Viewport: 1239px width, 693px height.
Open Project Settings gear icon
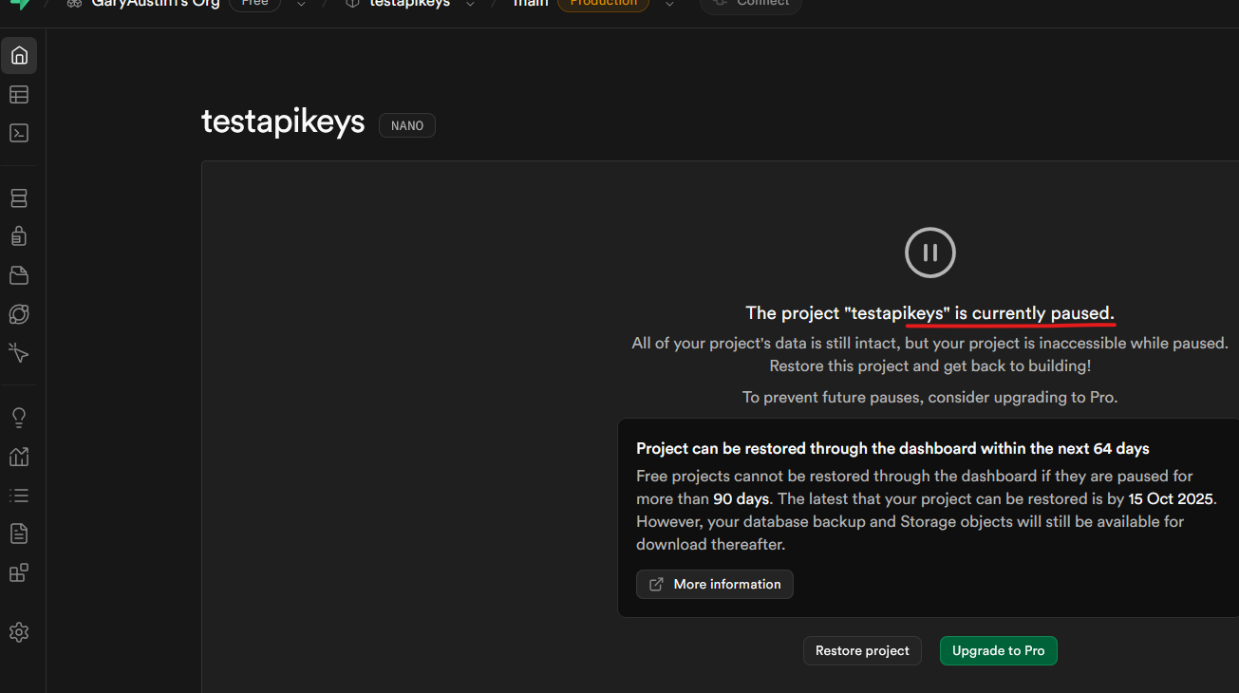click(x=19, y=632)
